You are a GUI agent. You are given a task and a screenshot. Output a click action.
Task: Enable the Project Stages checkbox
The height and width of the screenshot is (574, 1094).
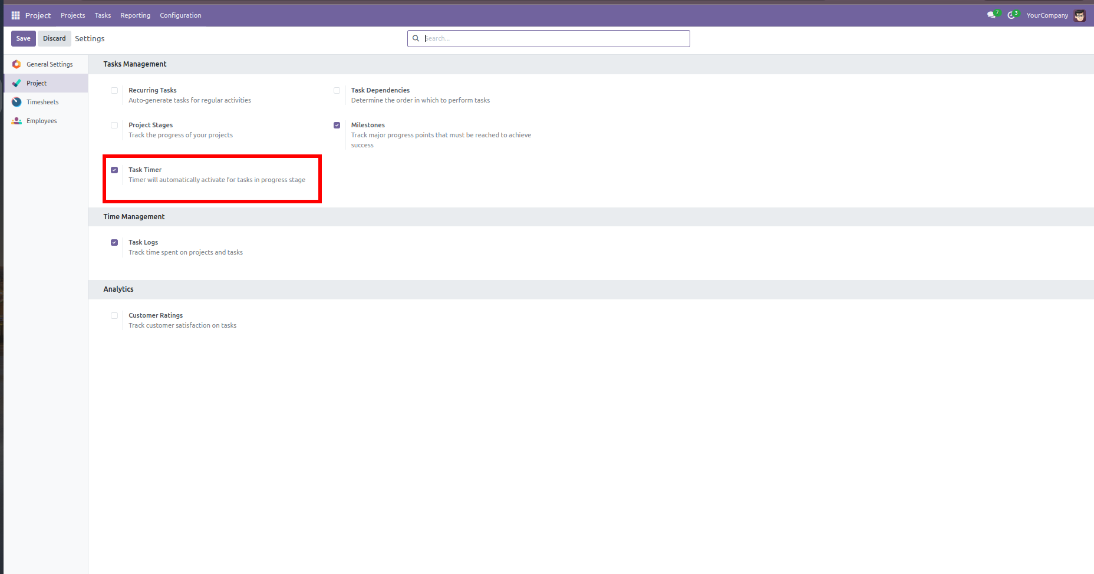pos(114,125)
